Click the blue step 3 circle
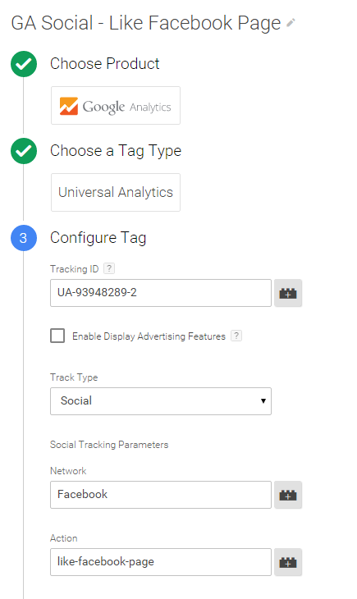Image resolution: width=357 pixels, height=599 pixels. click(24, 238)
